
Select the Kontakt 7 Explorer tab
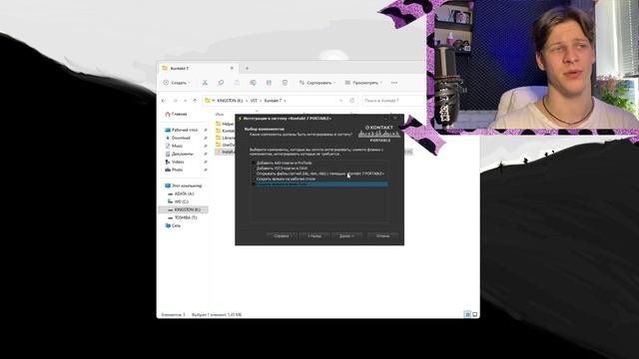(x=198, y=69)
